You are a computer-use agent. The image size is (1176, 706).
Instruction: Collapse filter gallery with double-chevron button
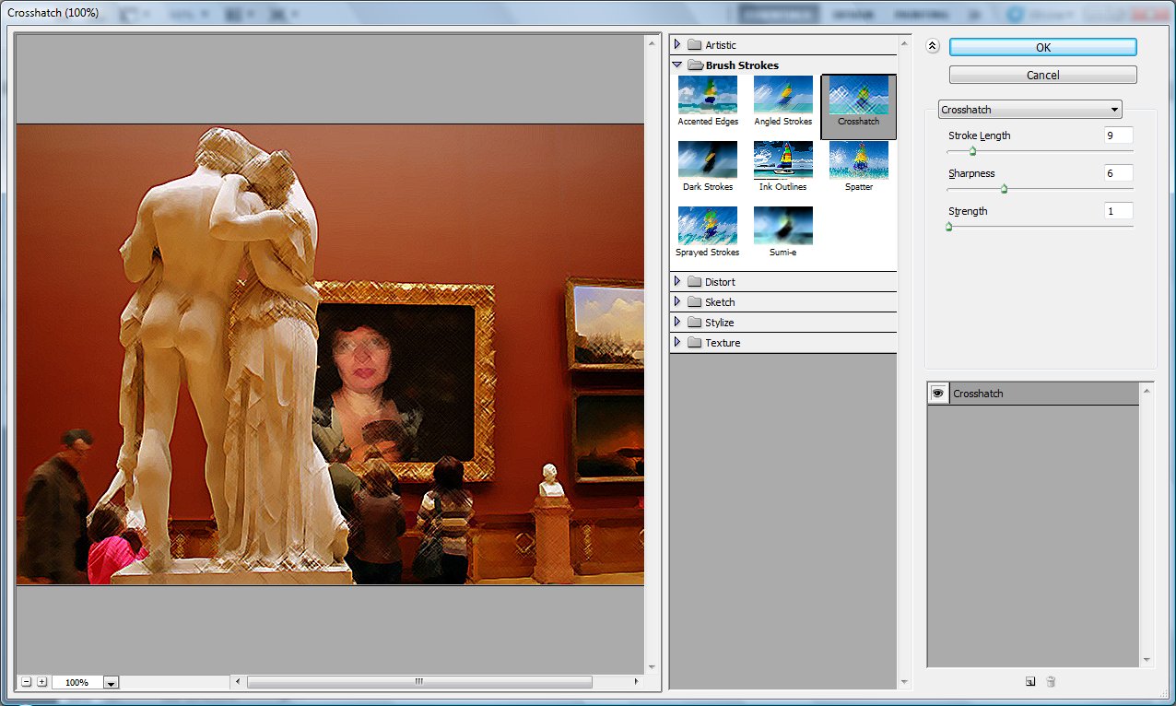coord(932,47)
